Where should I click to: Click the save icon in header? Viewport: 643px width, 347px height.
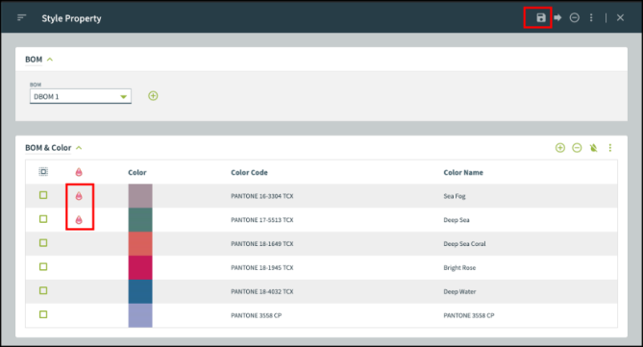pos(541,17)
